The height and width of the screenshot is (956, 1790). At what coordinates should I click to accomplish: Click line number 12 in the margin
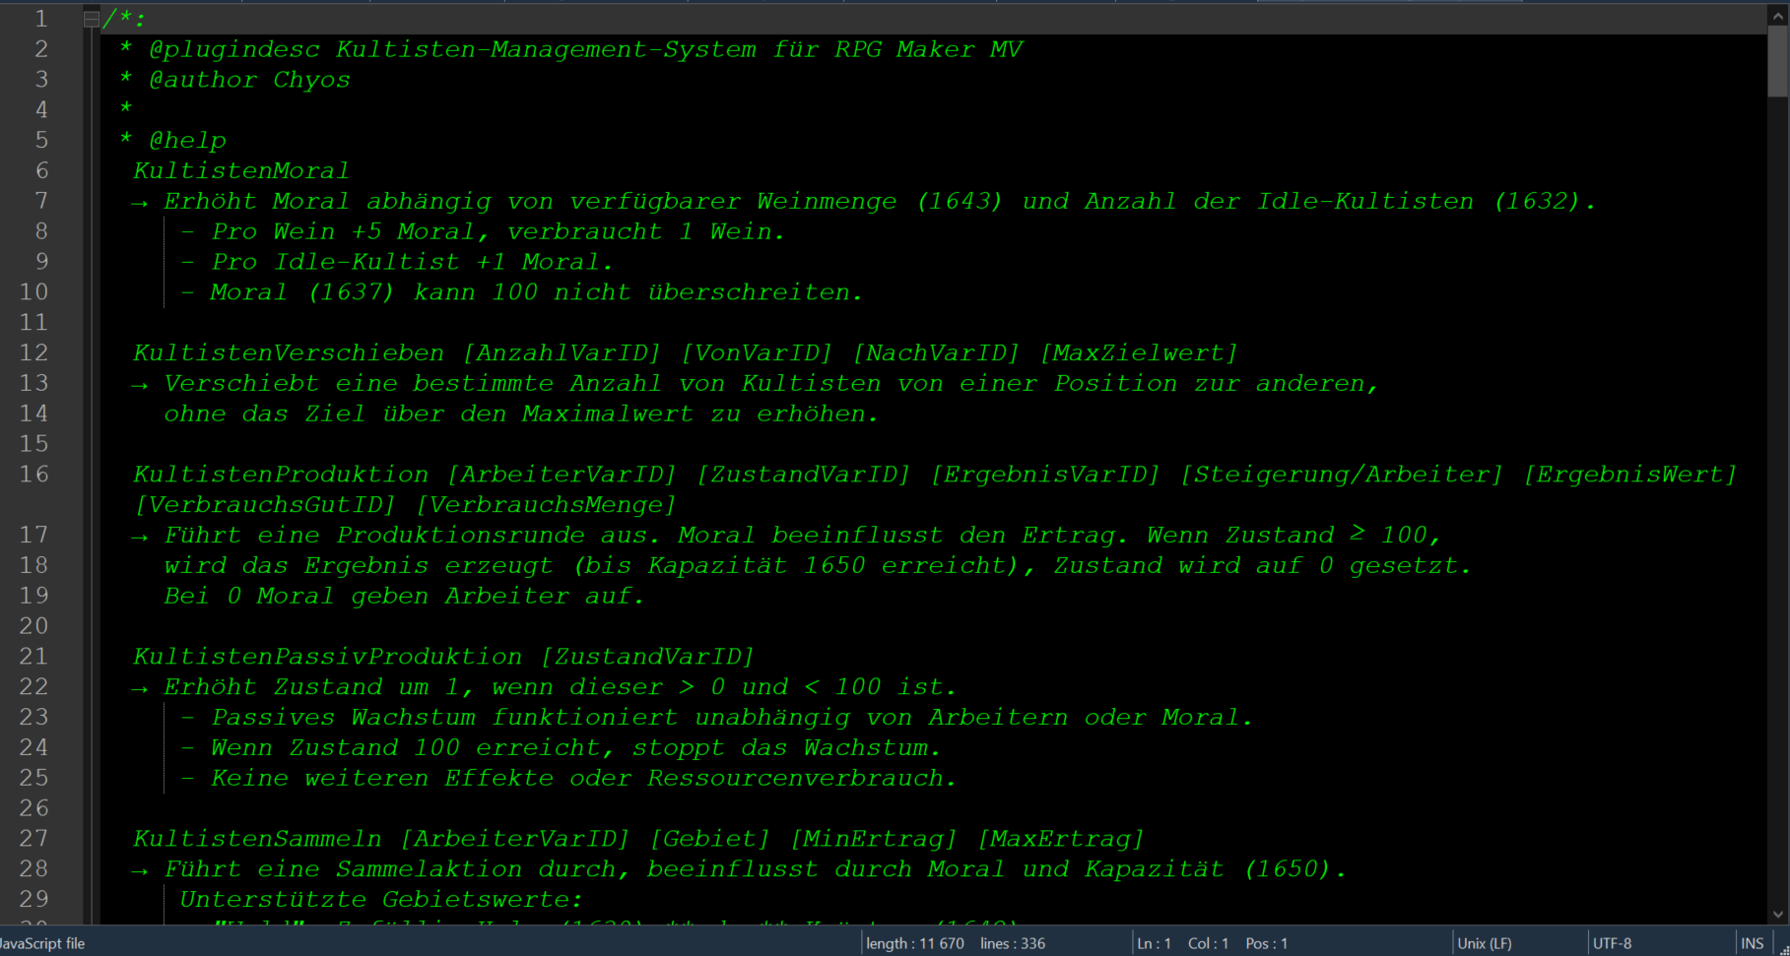(33, 352)
